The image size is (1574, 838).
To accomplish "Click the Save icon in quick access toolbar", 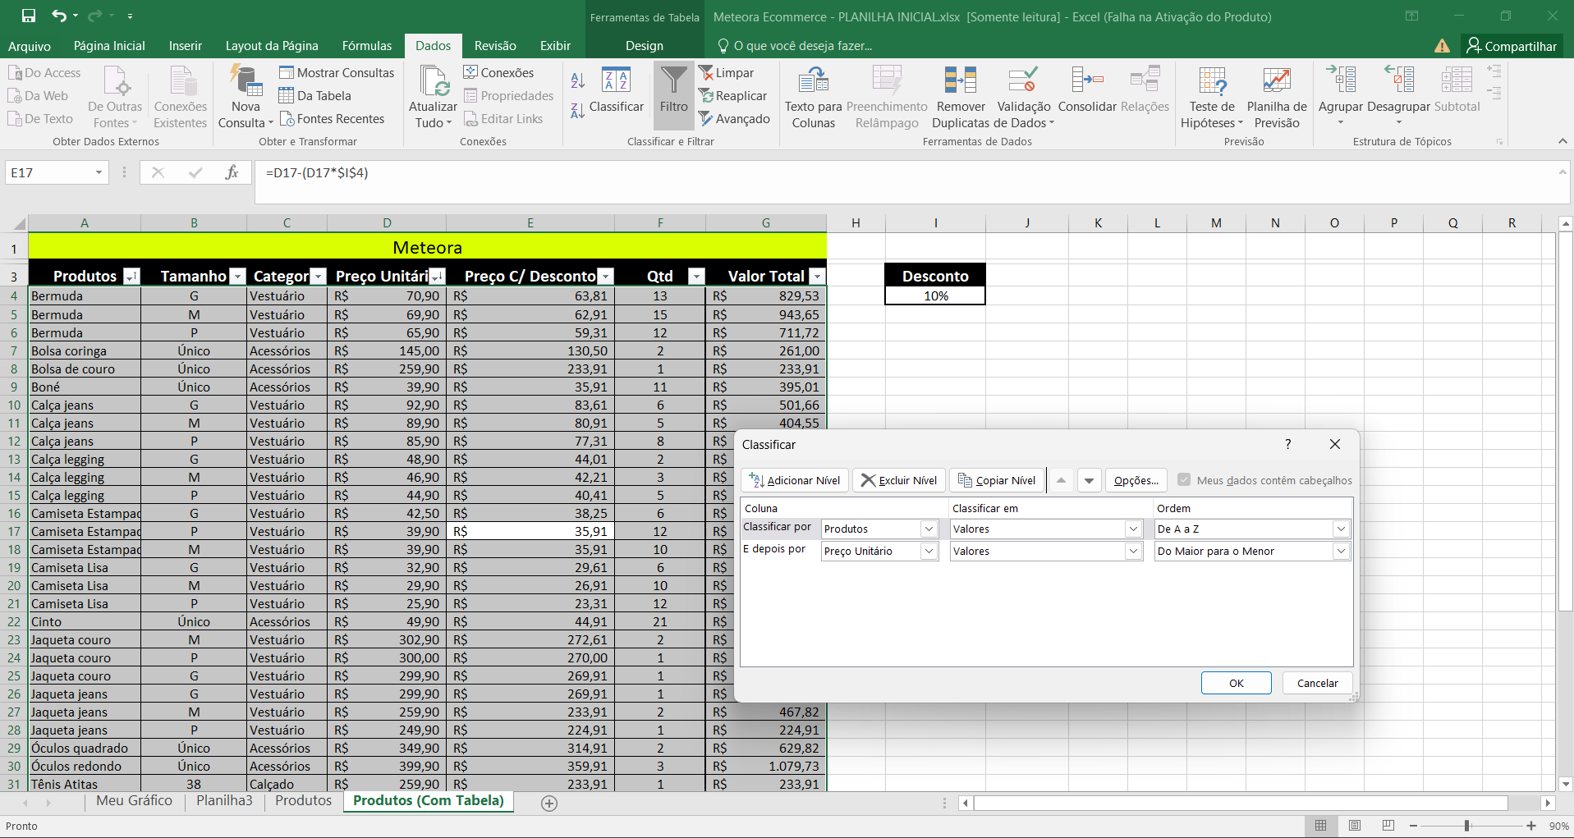I will coord(28,16).
